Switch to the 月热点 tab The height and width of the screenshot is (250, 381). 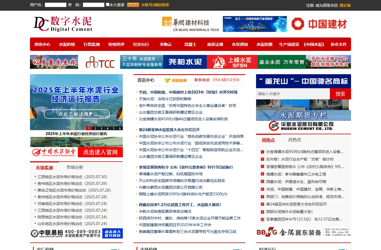294,140
